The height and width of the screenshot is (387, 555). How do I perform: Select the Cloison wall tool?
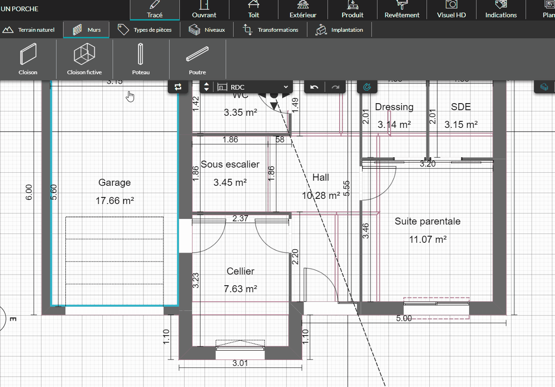pos(28,59)
